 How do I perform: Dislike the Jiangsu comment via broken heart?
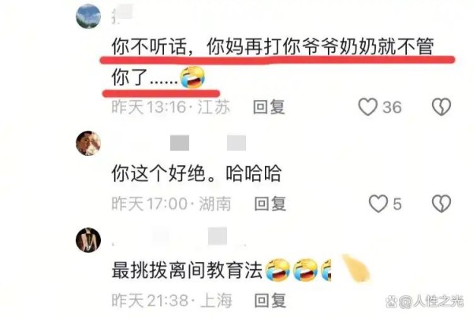[441, 107]
